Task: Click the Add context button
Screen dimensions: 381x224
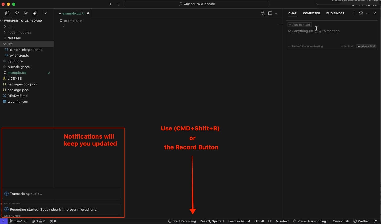Action: point(300,25)
